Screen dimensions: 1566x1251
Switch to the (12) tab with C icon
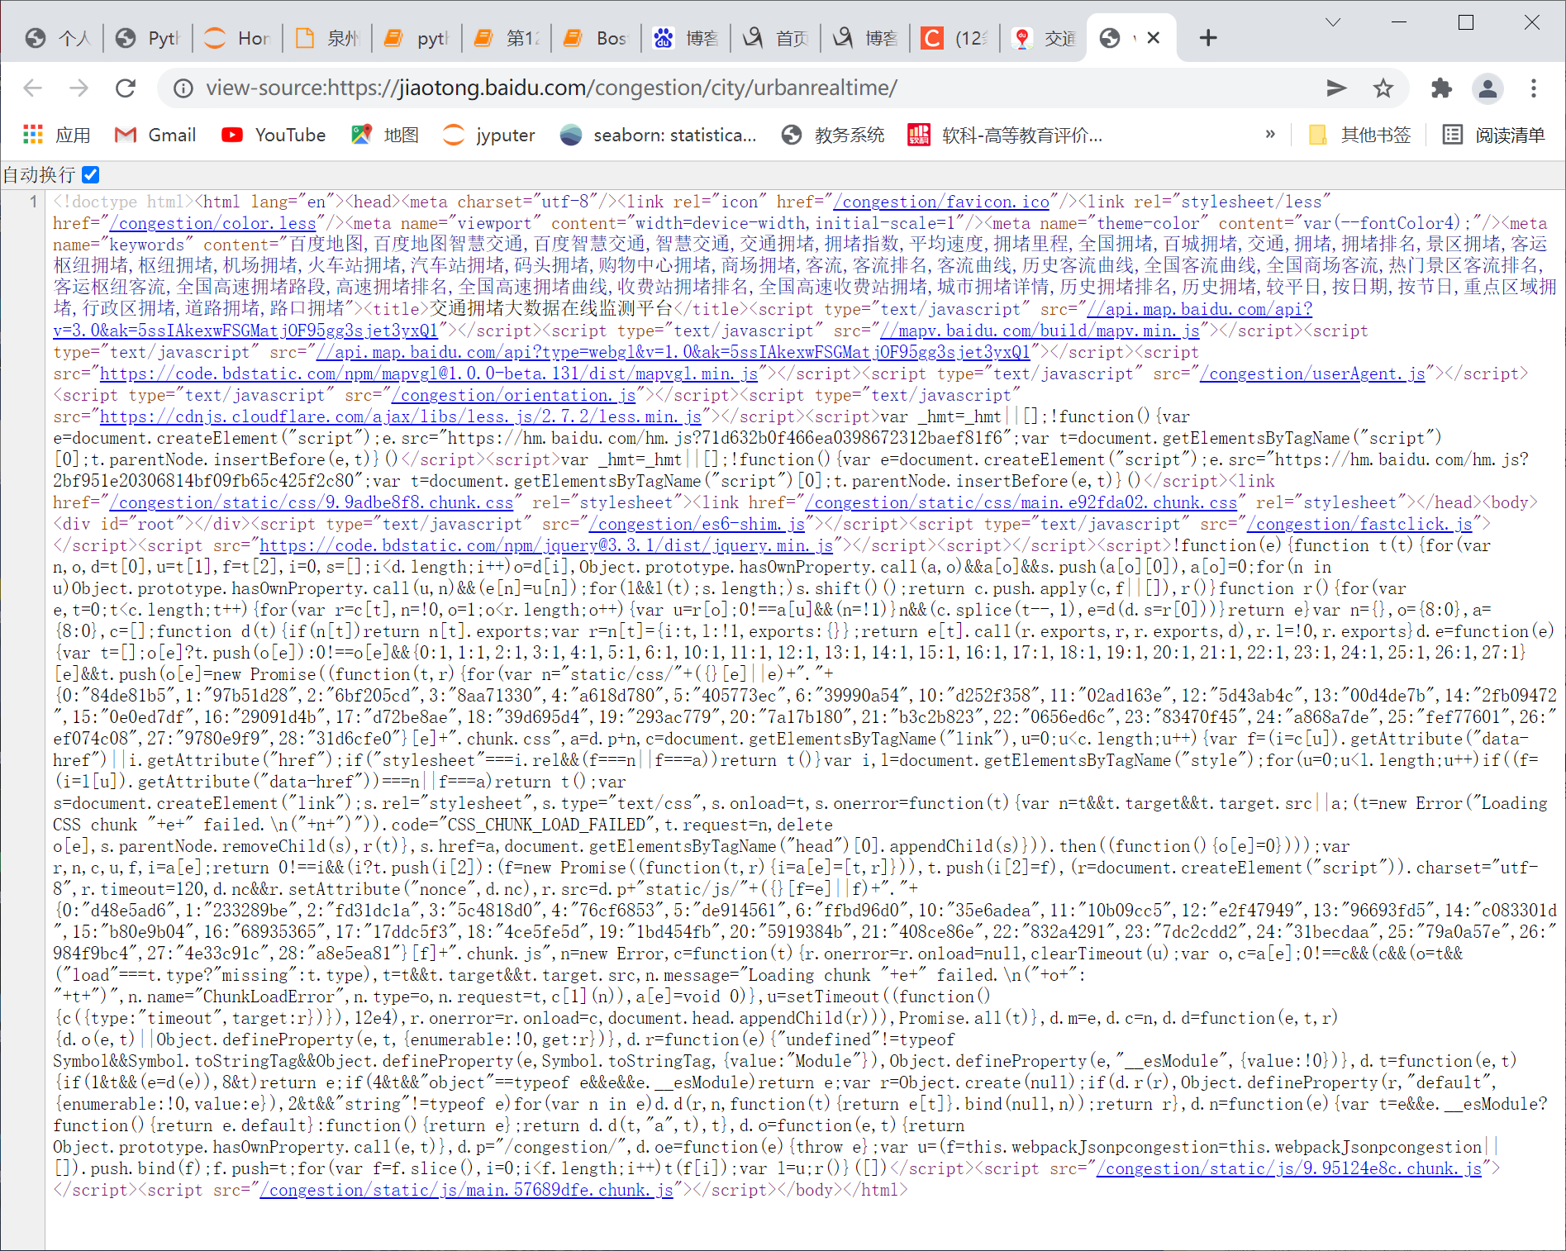tap(954, 38)
